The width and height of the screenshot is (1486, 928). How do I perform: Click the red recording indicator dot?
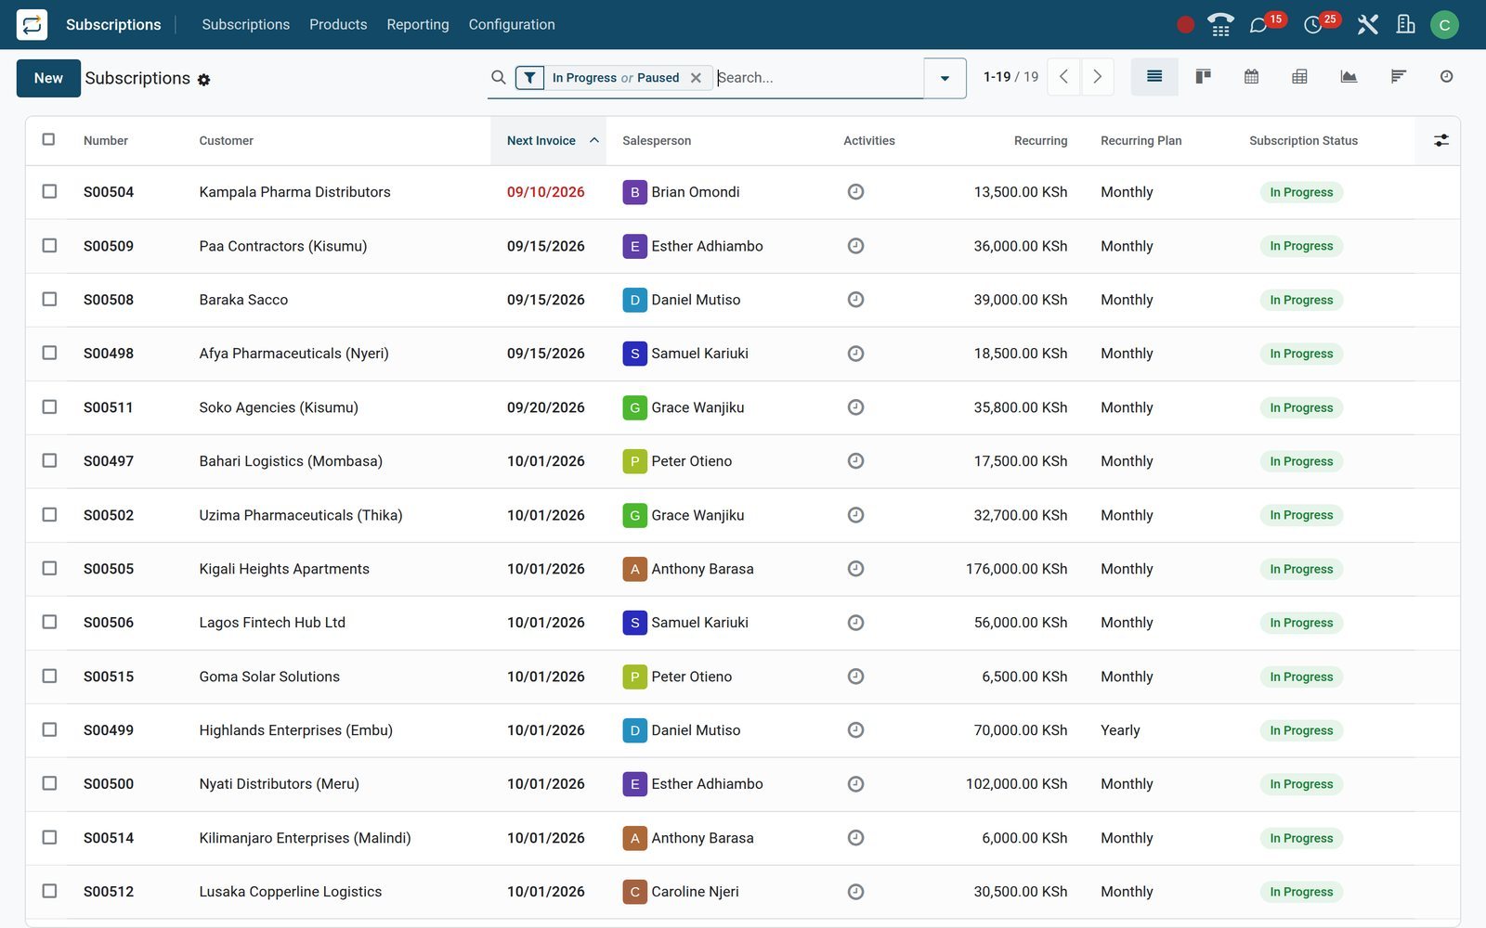pos(1185,25)
